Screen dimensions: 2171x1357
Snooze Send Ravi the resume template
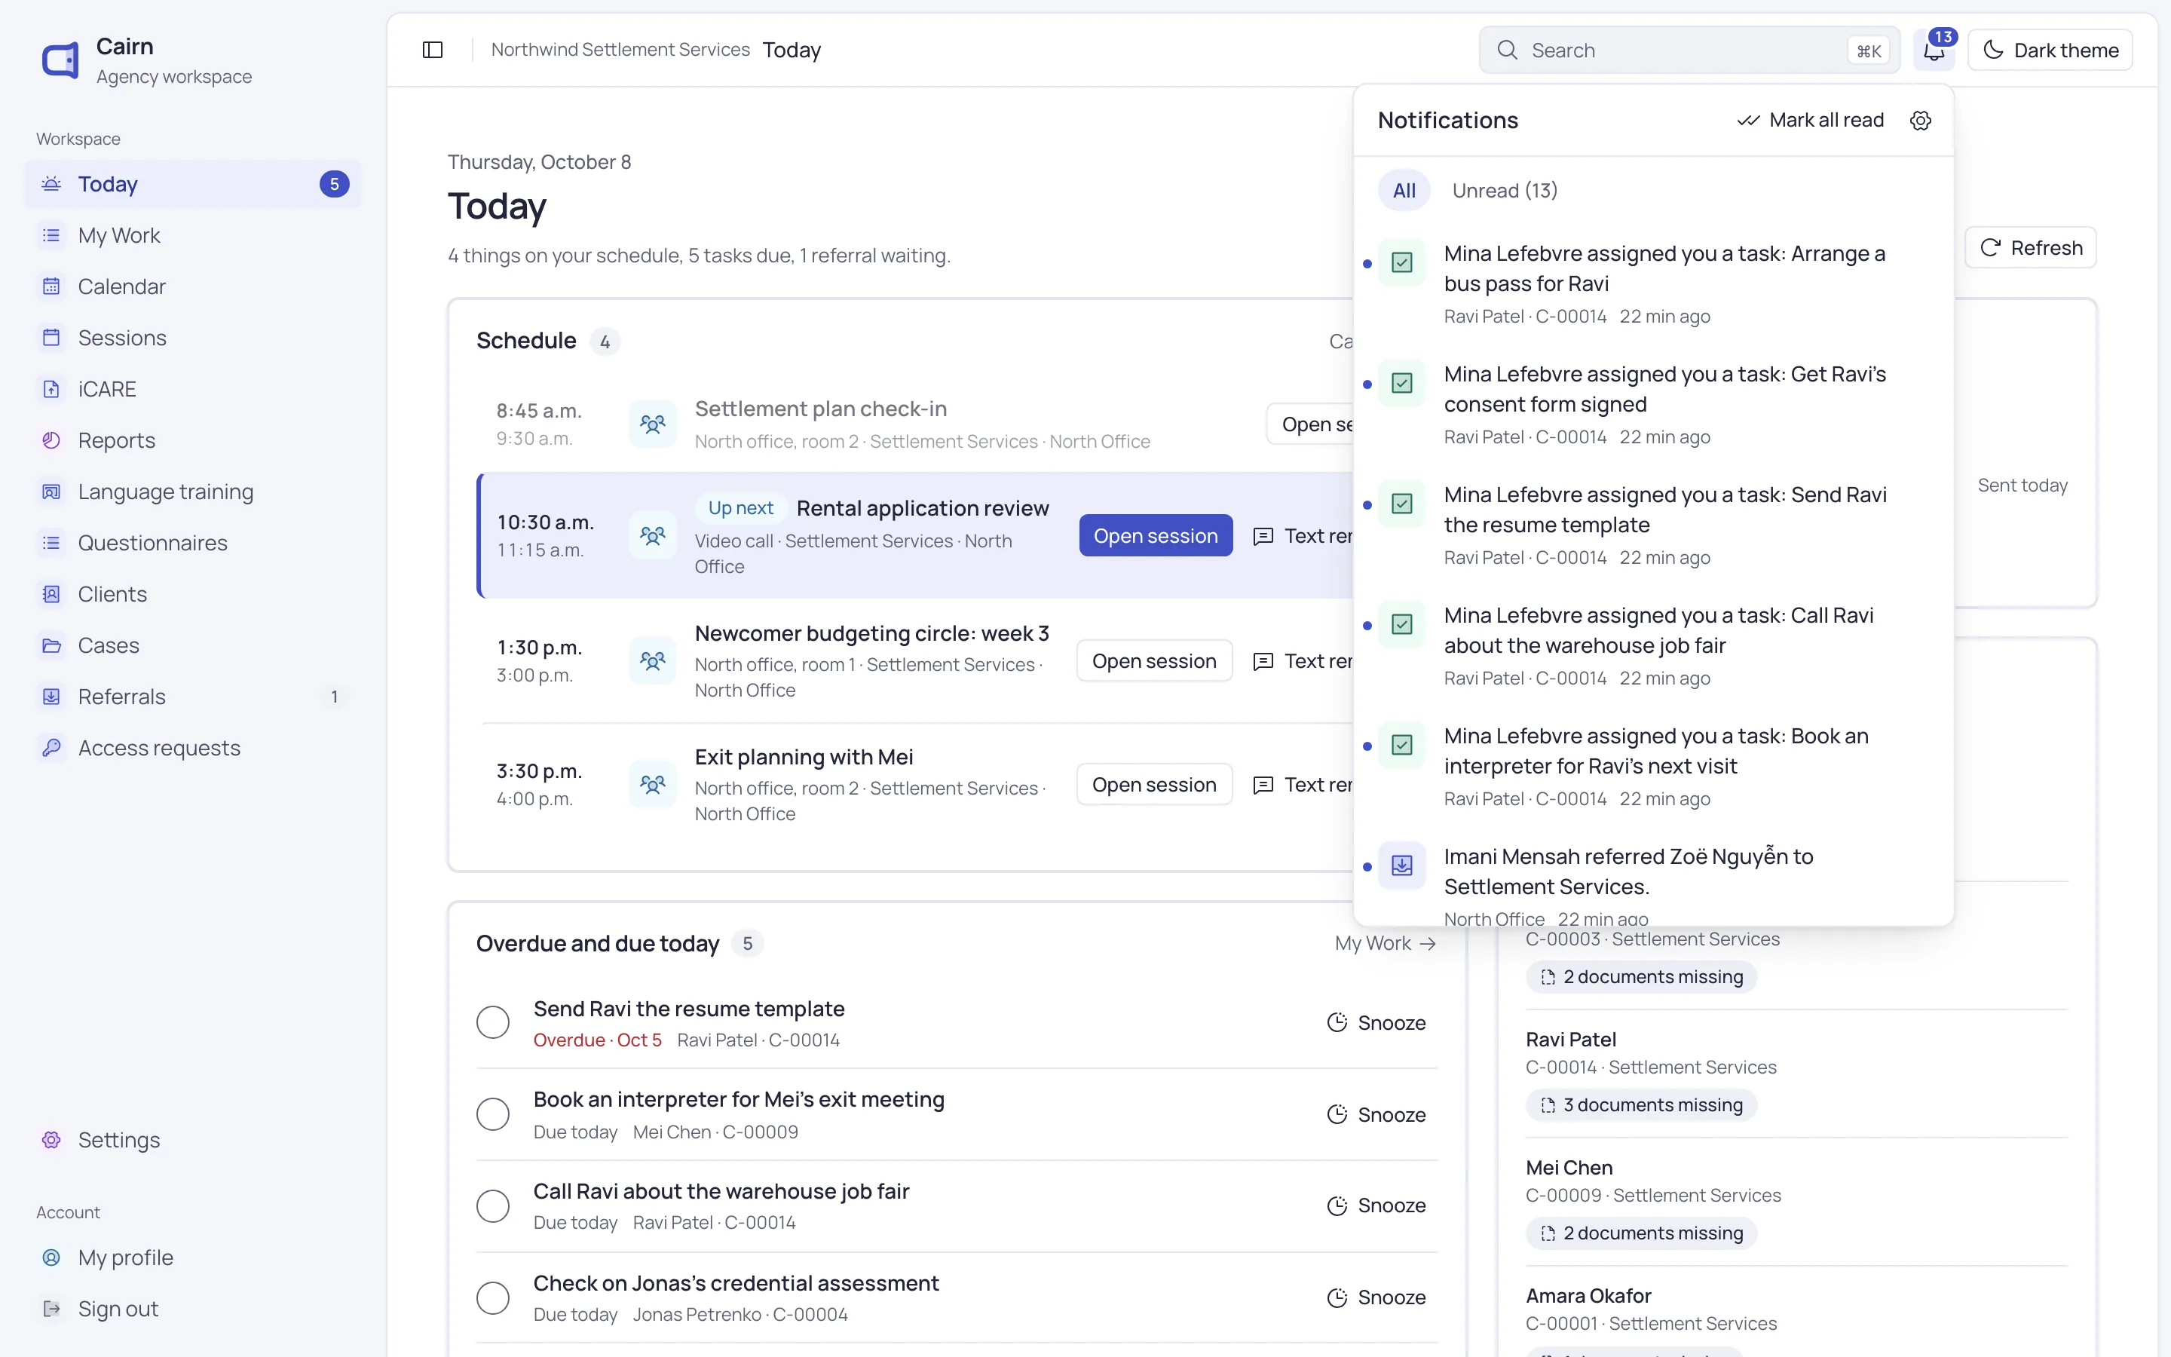coord(1376,1022)
